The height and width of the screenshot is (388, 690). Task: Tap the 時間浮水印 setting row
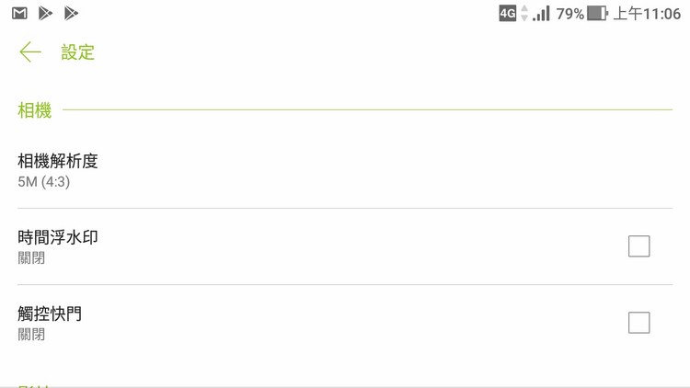(x=345, y=246)
